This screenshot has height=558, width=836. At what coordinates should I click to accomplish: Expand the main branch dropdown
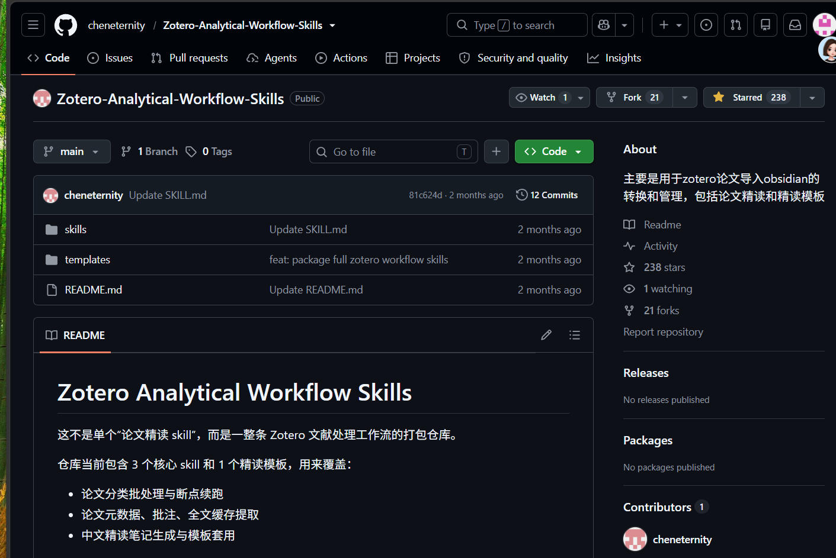(x=72, y=151)
